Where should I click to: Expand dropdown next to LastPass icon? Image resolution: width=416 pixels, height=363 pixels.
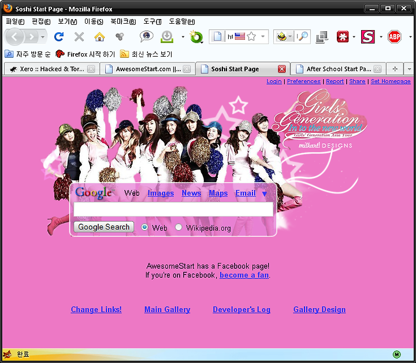pyautogui.click(x=354, y=37)
